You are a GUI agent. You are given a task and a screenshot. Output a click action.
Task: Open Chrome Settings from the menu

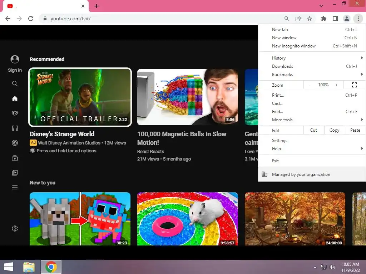(x=312, y=141)
